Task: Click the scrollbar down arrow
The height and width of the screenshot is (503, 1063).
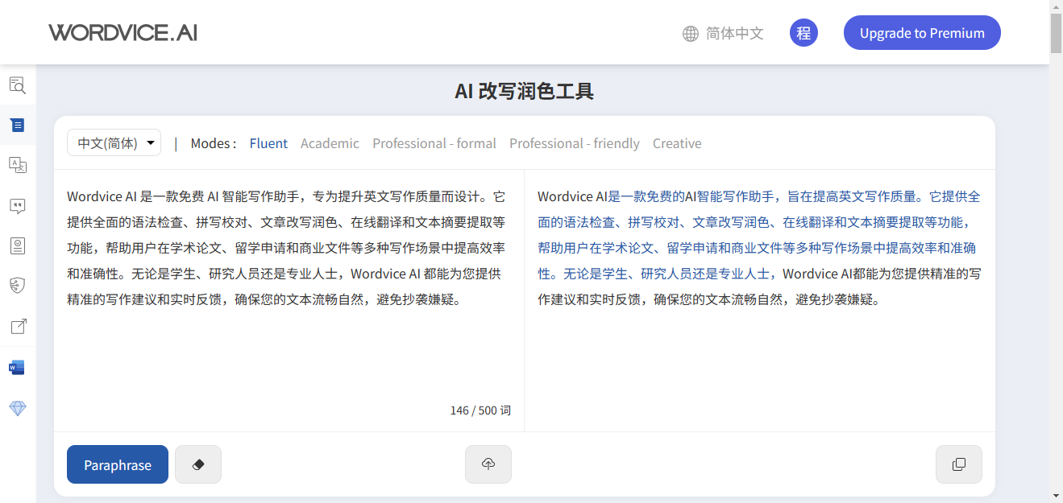Action: click(x=1056, y=495)
